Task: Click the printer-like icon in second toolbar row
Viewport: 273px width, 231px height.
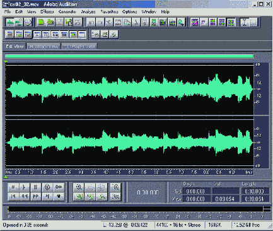Action: coord(105,34)
